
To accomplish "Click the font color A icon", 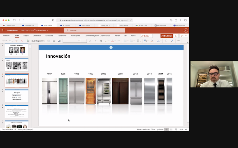I will click(113, 41).
